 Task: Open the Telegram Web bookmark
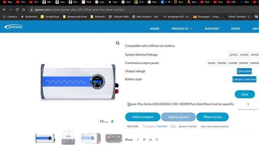pos(119,17)
